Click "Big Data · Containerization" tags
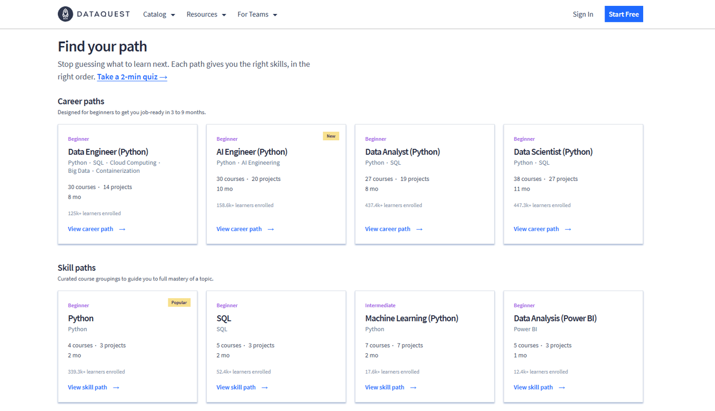Viewport: 715px width, 411px height. click(104, 171)
